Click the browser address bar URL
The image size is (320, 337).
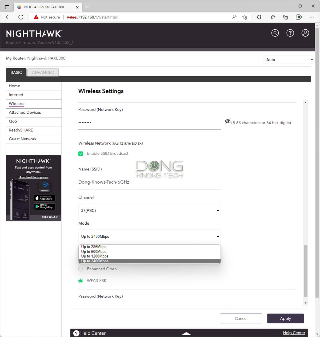(x=93, y=17)
